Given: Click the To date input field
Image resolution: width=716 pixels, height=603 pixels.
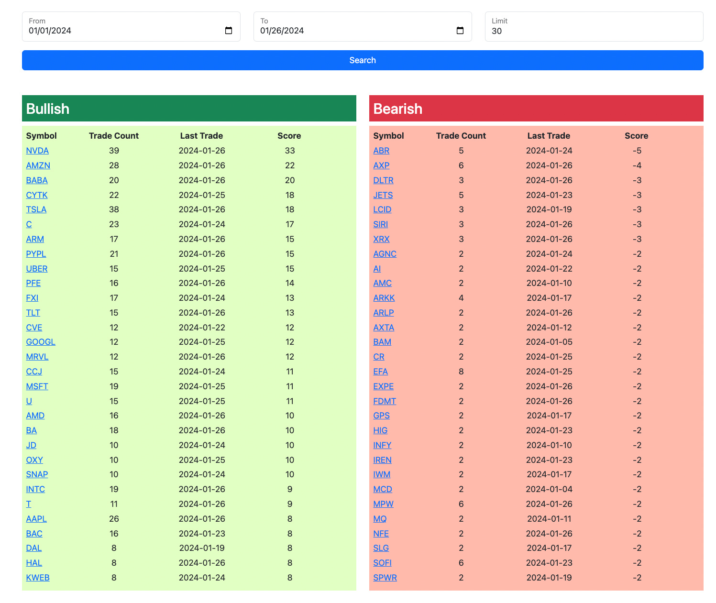Looking at the screenshot, I should (363, 27).
